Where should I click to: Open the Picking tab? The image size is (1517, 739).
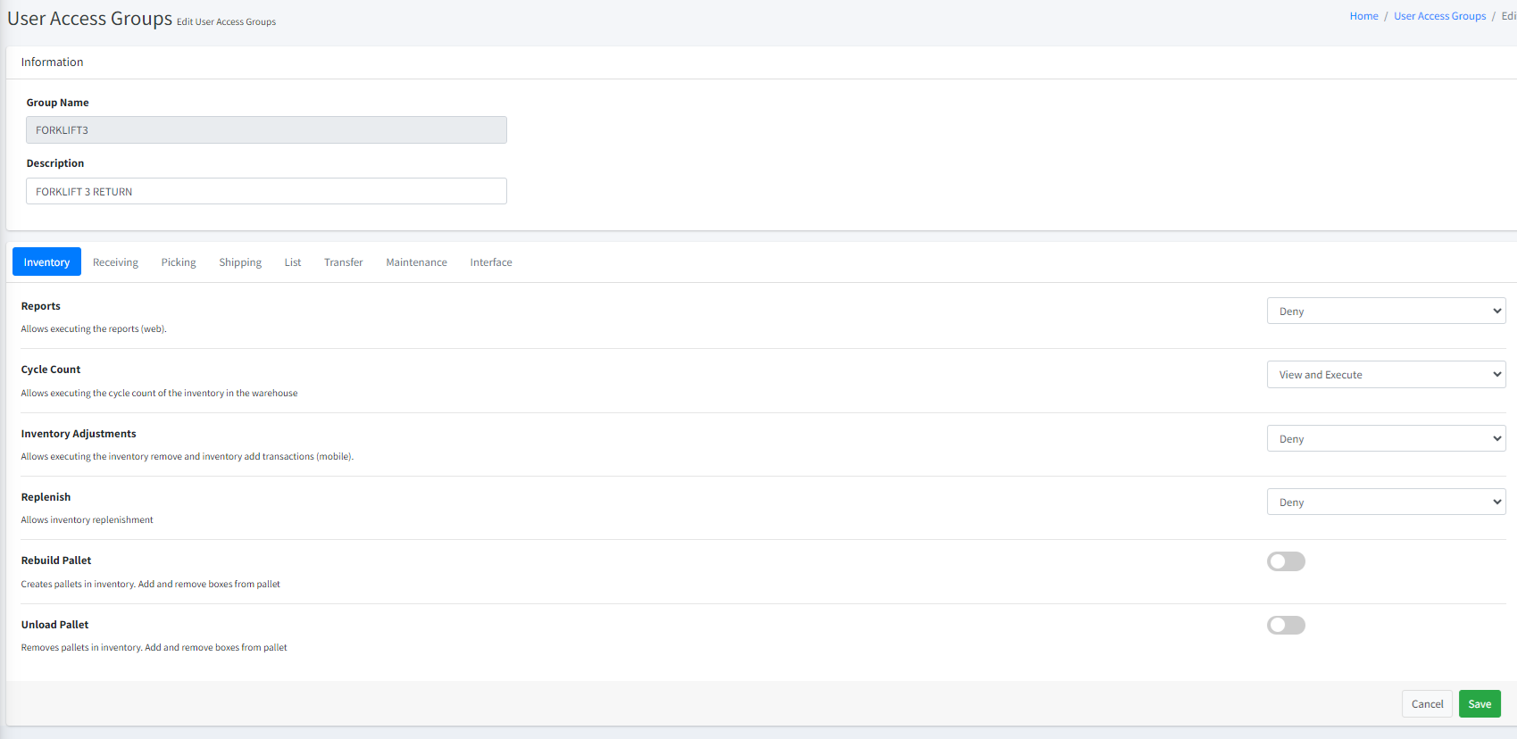pos(179,262)
